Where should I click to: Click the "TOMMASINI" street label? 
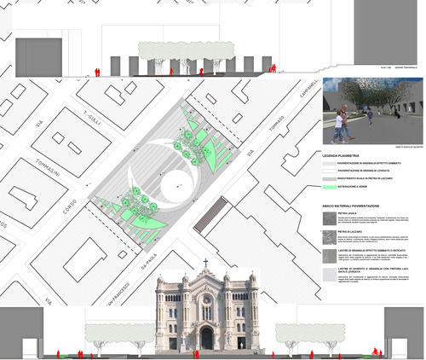(x=48, y=168)
